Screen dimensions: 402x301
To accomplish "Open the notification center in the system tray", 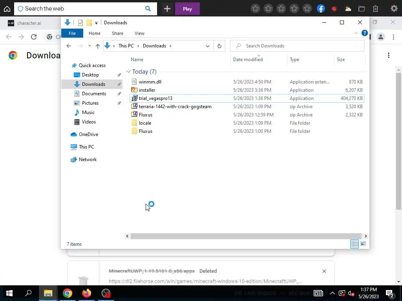I will (x=390, y=293).
